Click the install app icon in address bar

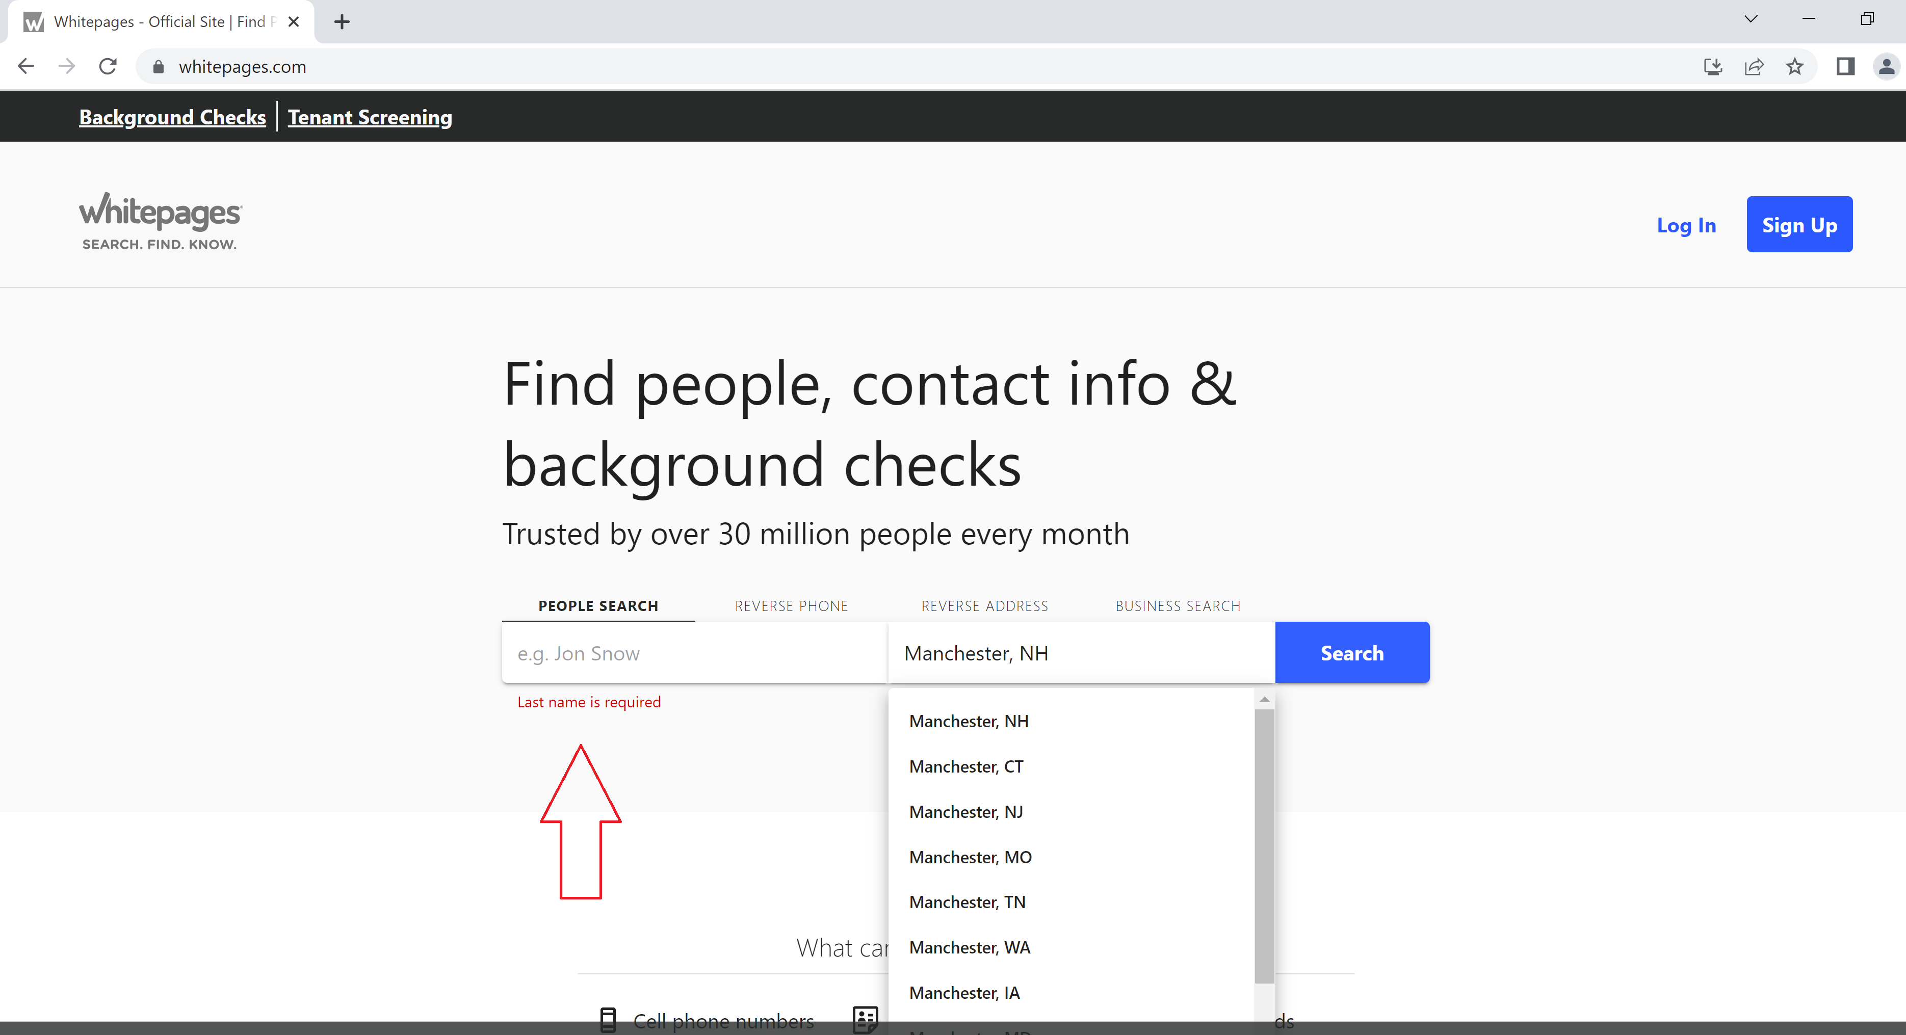click(1713, 67)
